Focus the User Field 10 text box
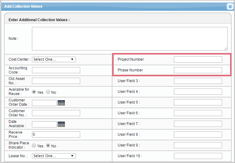Screen dimensions: 235x163 (x=198, y=156)
